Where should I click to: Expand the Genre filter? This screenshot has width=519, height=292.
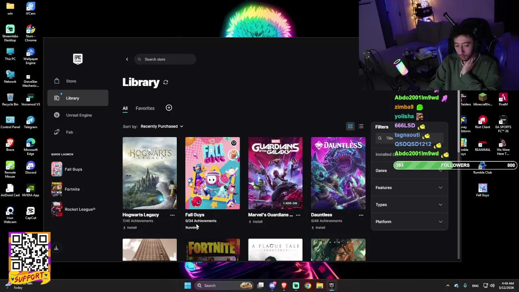point(409,171)
